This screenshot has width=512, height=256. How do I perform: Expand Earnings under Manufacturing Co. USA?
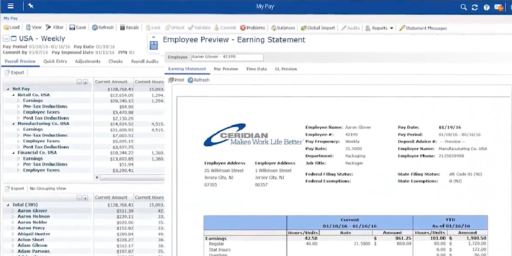click(x=19, y=130)
